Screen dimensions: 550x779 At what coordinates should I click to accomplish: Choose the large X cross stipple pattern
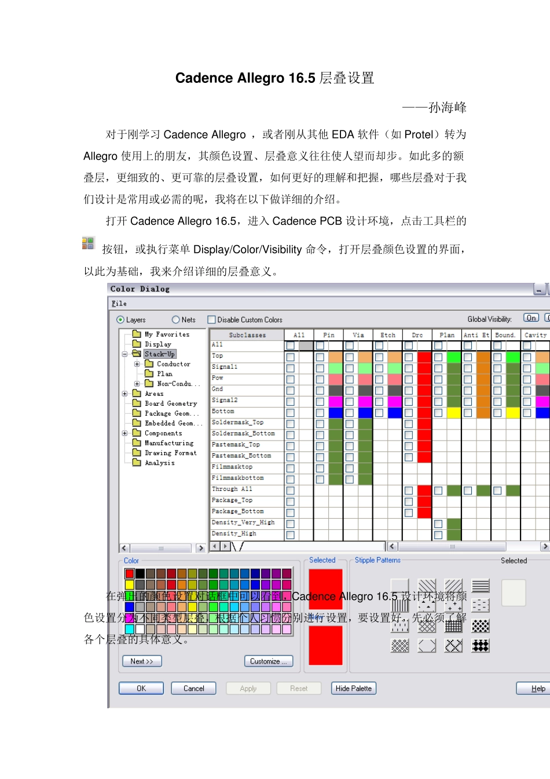click(454, 645)
